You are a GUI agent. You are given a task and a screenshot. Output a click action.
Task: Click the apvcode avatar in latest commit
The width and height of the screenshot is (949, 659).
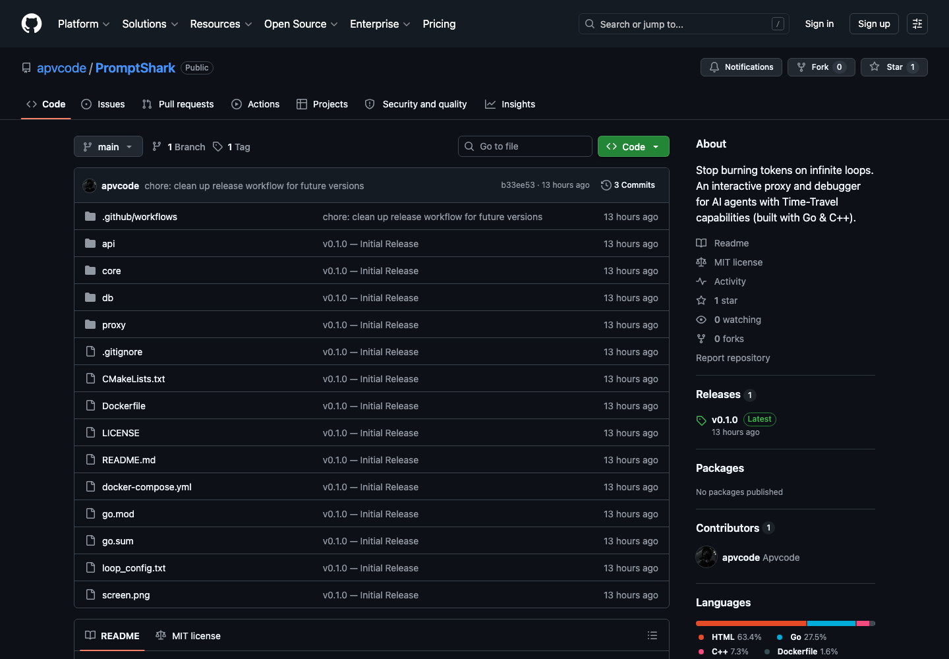90,186
